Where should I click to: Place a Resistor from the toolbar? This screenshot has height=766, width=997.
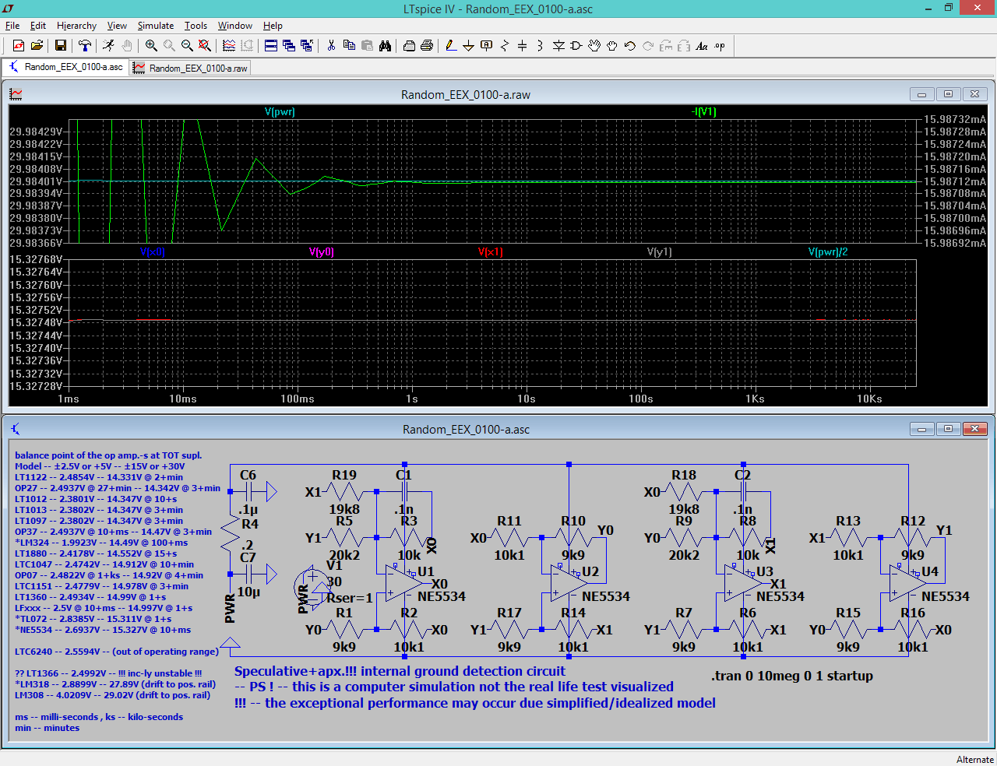point(505,46)
